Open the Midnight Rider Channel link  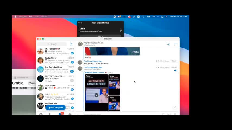tap(95, 73)
